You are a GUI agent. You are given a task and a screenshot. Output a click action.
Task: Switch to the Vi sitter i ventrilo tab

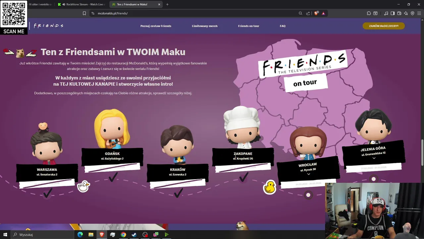click(x=40, y=4)
